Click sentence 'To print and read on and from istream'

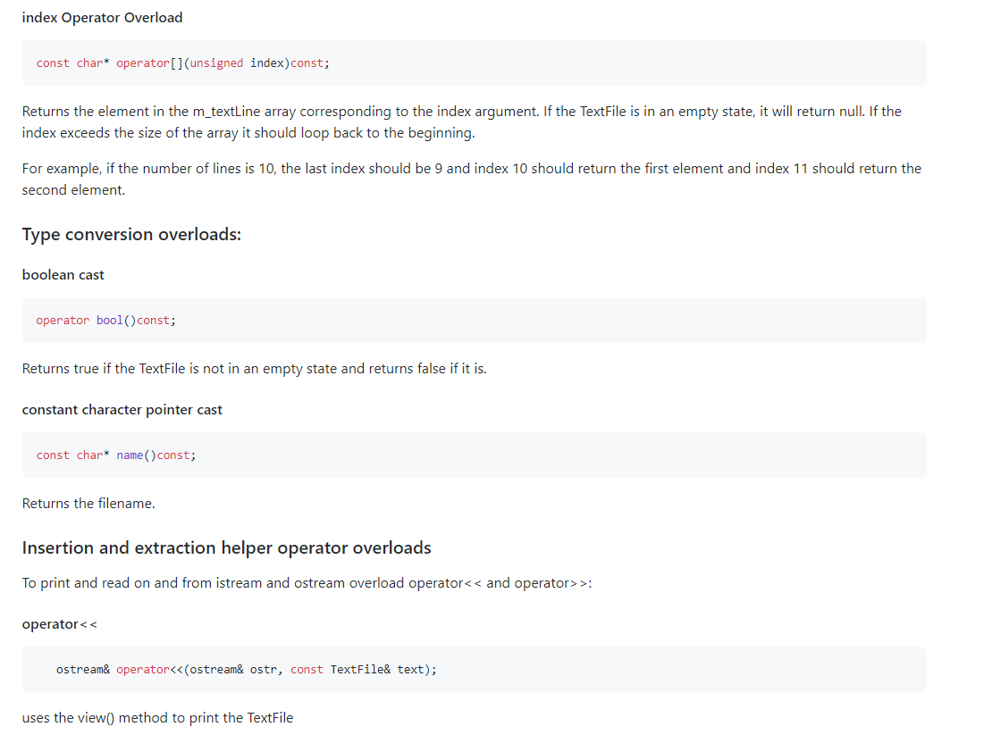307,583
